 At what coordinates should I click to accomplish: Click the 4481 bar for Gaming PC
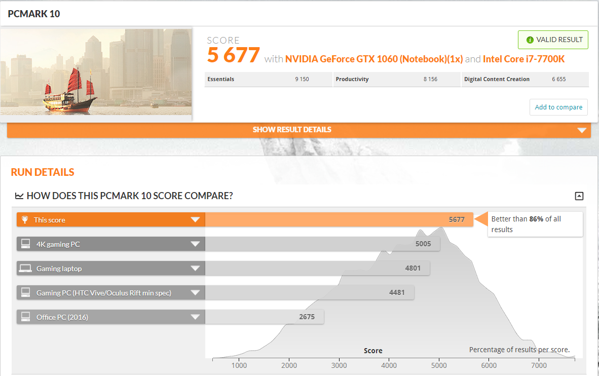pos(310,292)
